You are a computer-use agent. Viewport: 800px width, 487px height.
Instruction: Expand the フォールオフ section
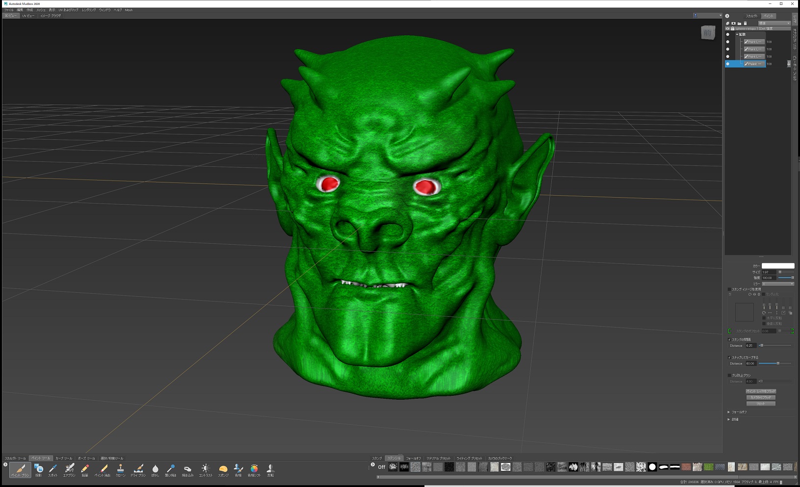pyautogui.click(x=729, y=412)
